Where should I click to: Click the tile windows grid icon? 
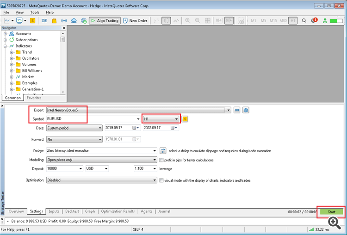pyautogui.click(x=207, y=20)
